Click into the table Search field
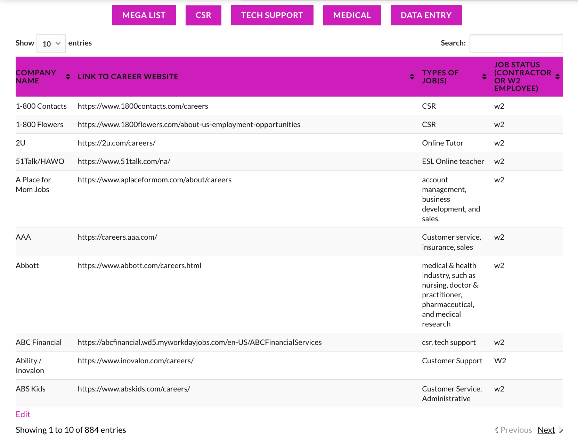 (516, 44)
